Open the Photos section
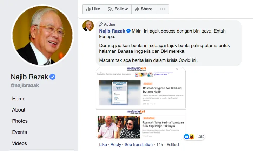This screenshot has width=253, height=151. [20, 121]
